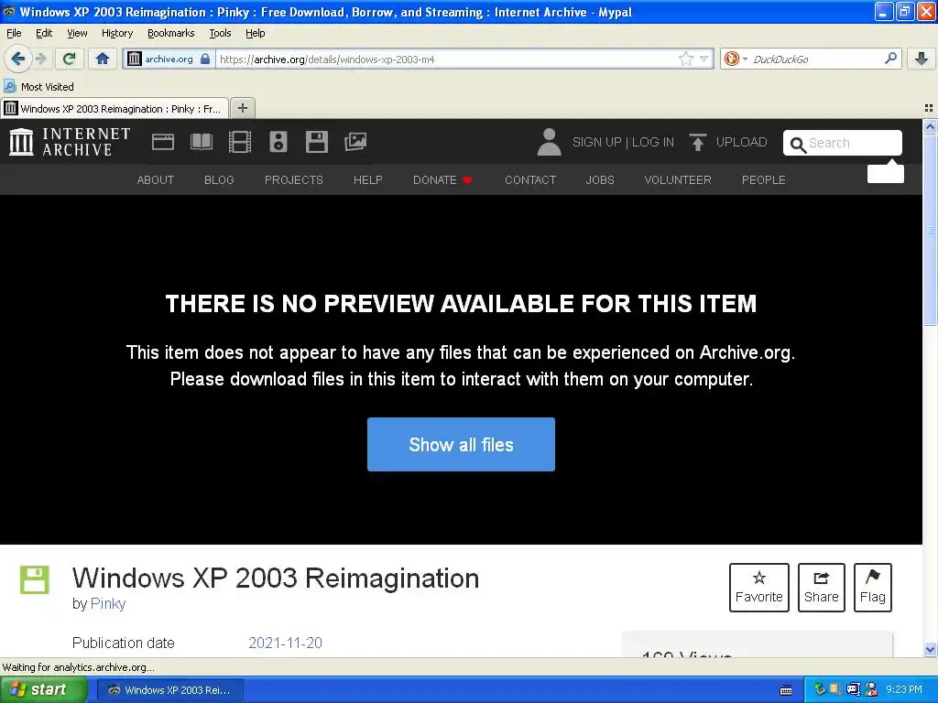Go back with the browser back arrow
Screen dimensions: 938x703
pyautogui.click(x=17, y=59)
